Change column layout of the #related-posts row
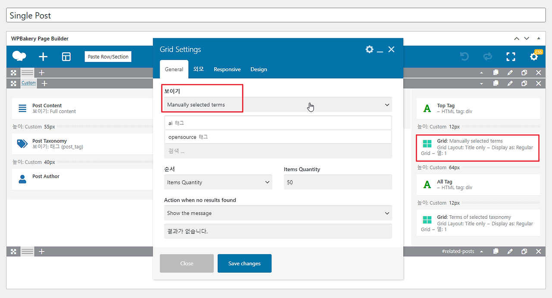This screenshot has width=552, height=298. click(28, 251)
